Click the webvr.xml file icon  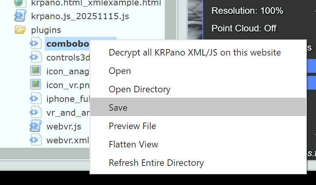coord(35,140)
